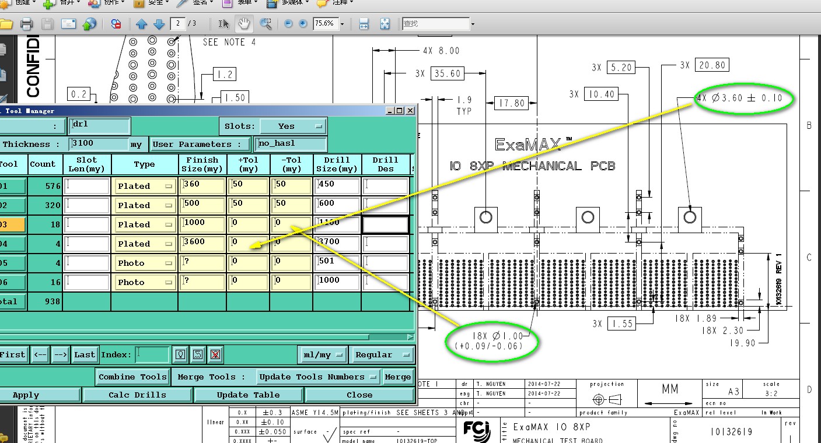
Task: Open the 注释 (Comment) menu
Action: 335,3
